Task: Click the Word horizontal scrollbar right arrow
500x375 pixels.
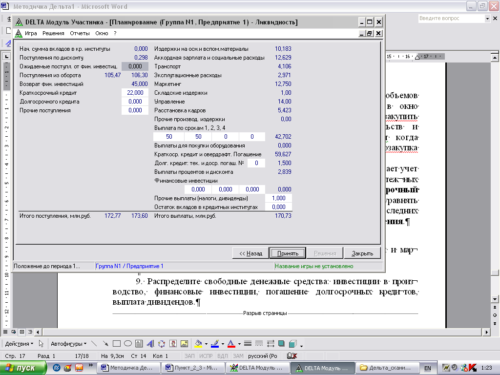Action: click(x=487, y=332)
